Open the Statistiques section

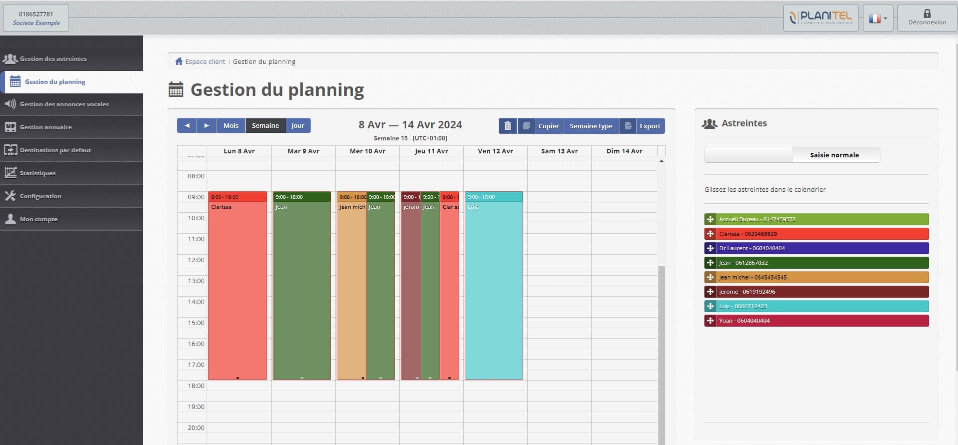click(38, 173)
